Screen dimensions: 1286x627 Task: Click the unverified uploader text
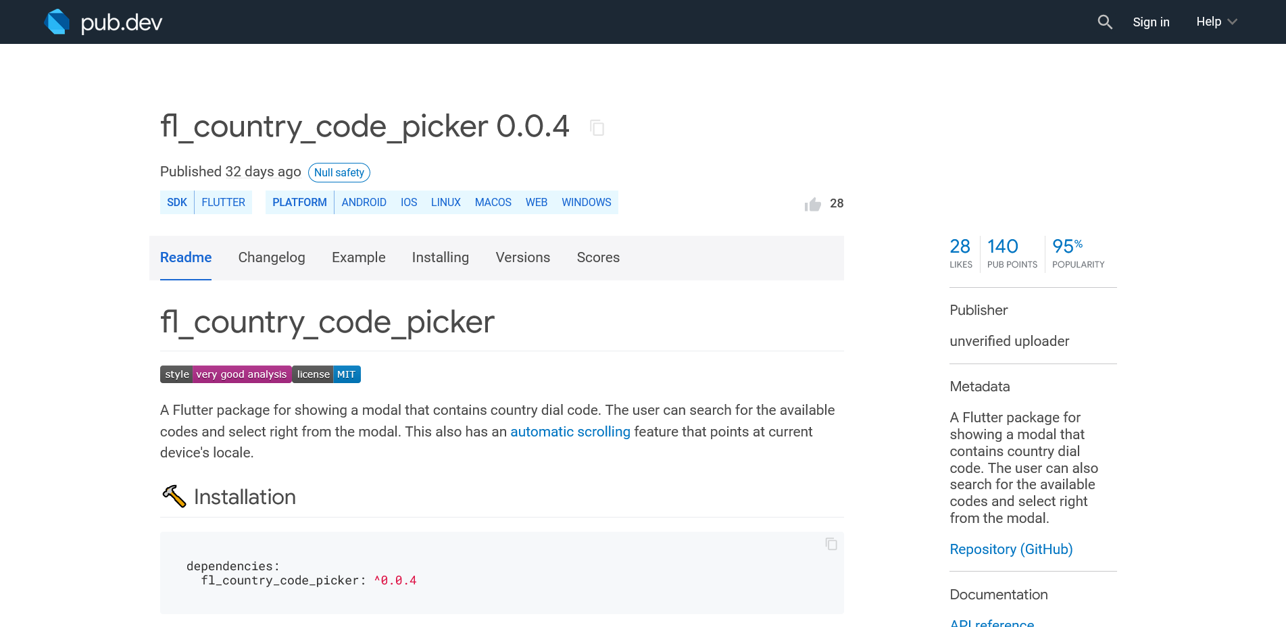pyautogui.click(x=1009, y=341)
